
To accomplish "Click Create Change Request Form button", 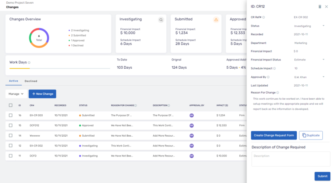I will 274,135.
